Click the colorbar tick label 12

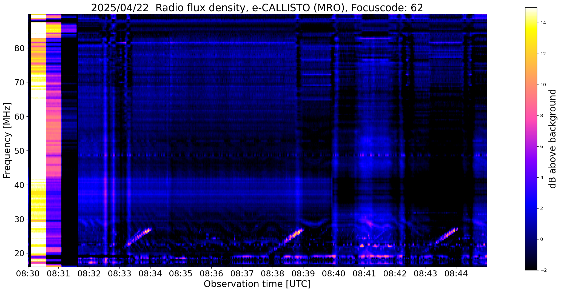pos(543,54)
